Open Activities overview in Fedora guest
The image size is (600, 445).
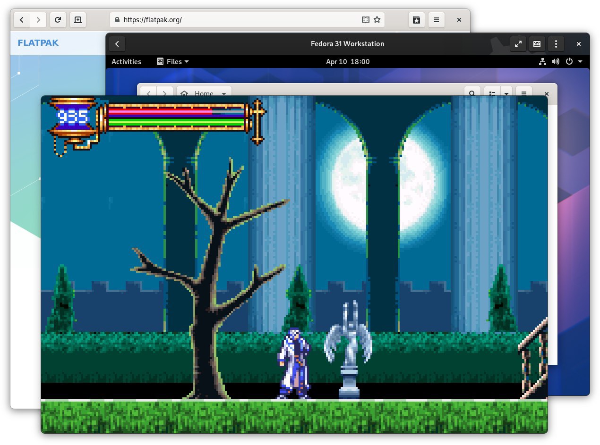click(x=126, y=62)
